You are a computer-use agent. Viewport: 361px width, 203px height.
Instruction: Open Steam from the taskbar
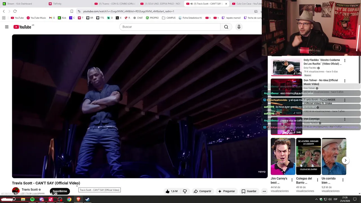tap(87, 199)
